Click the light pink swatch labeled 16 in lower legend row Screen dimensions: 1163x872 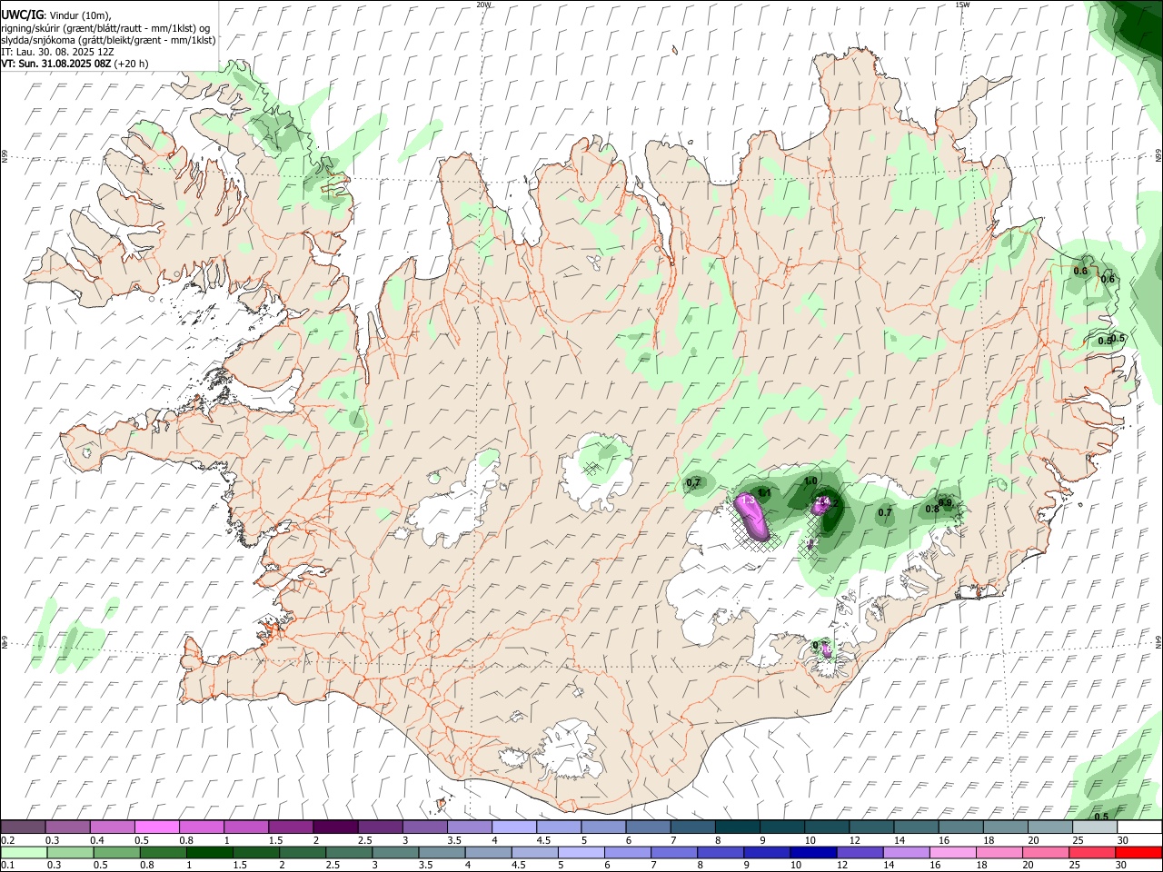pyautogui.click(x=952, y=853)
